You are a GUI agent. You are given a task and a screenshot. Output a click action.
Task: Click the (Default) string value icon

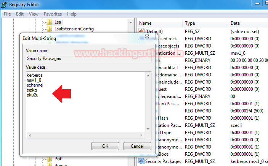141,31
